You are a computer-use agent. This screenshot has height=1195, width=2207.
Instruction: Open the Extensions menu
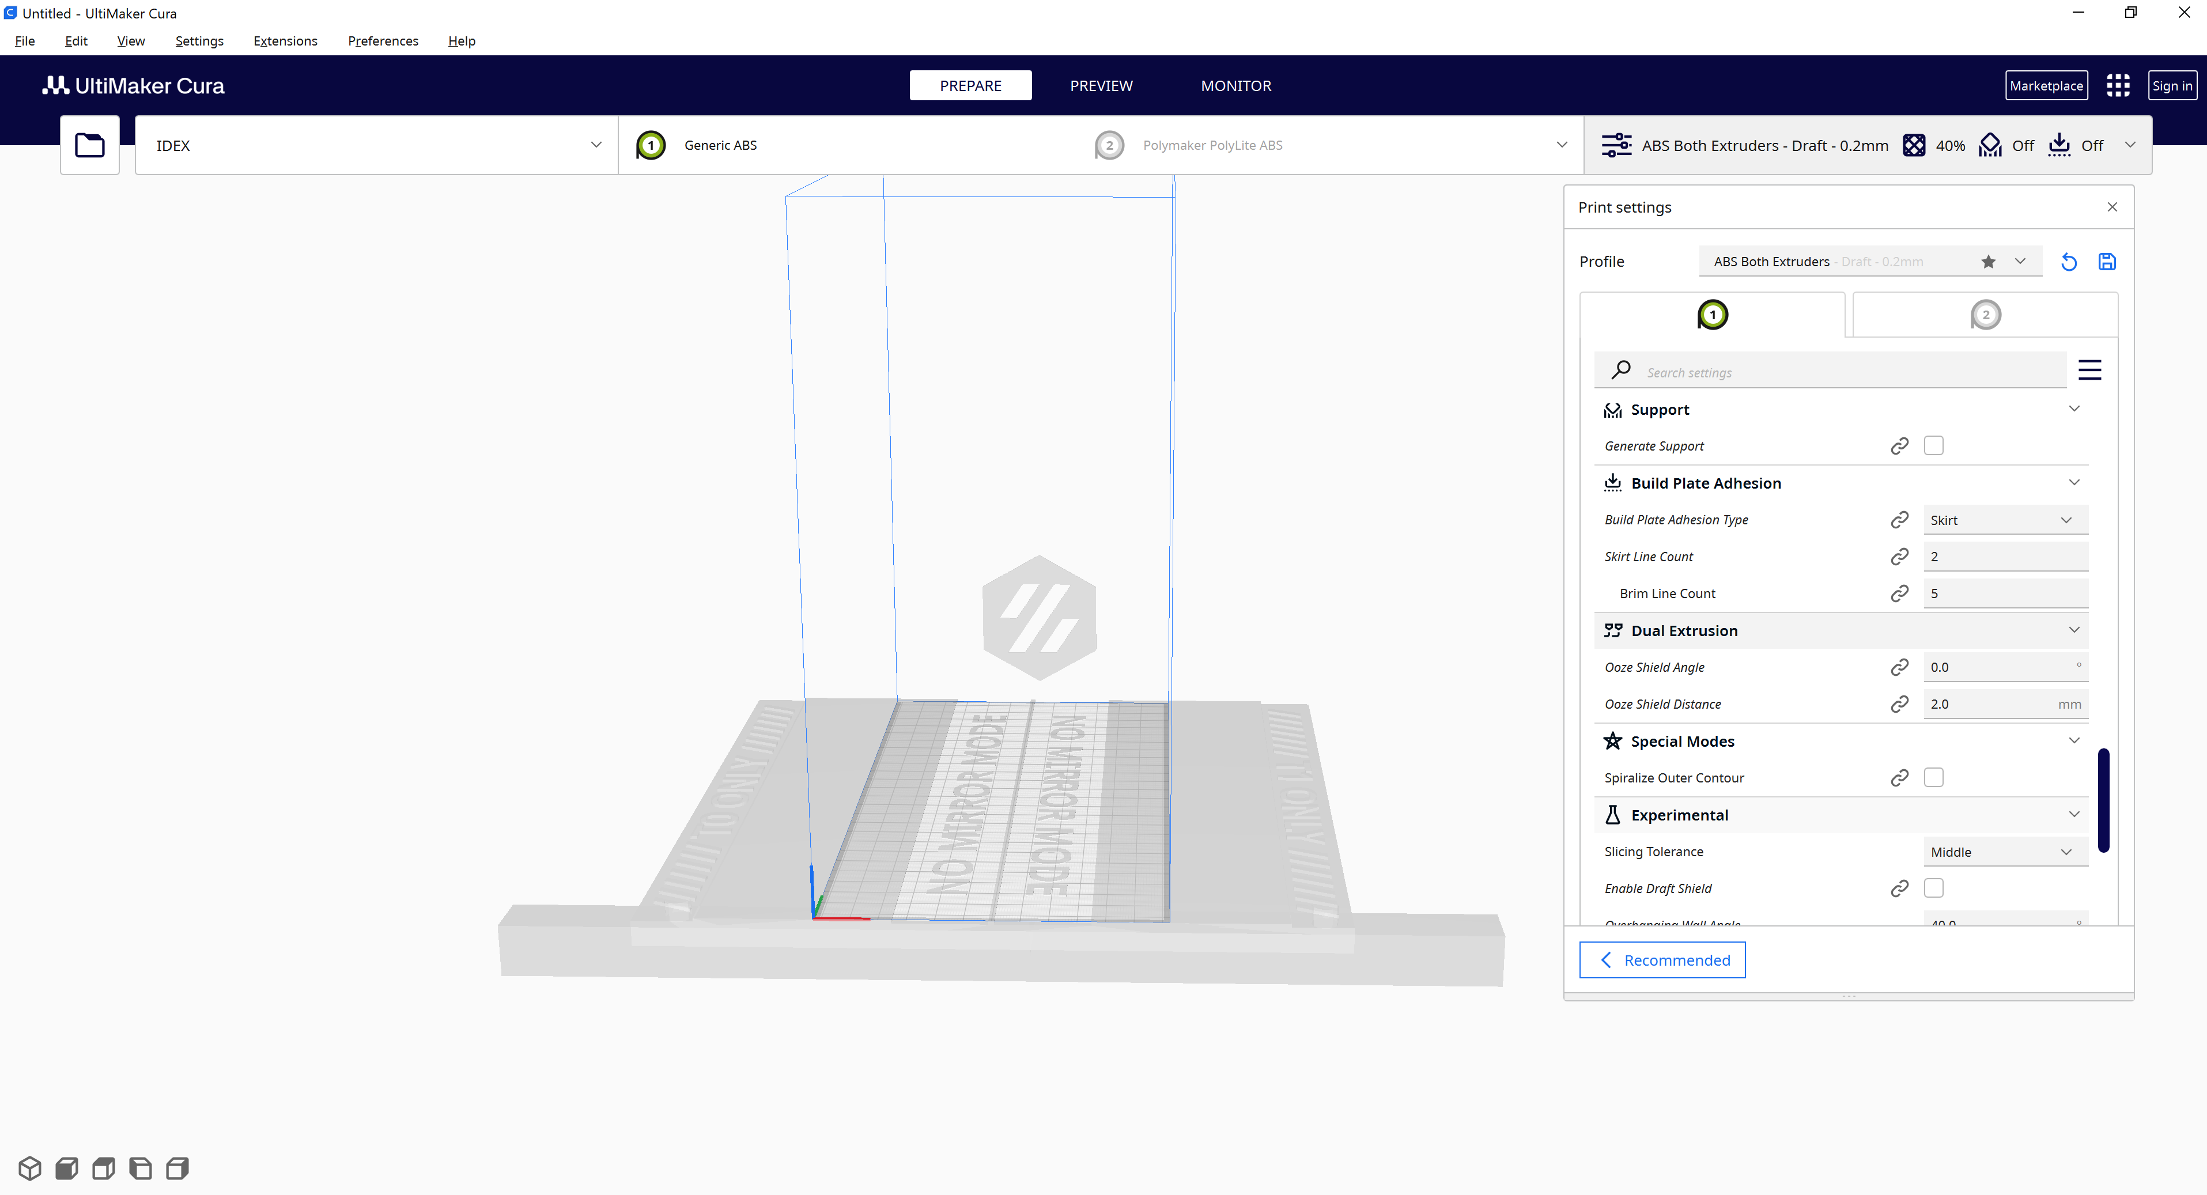click(x=285, y=41)
